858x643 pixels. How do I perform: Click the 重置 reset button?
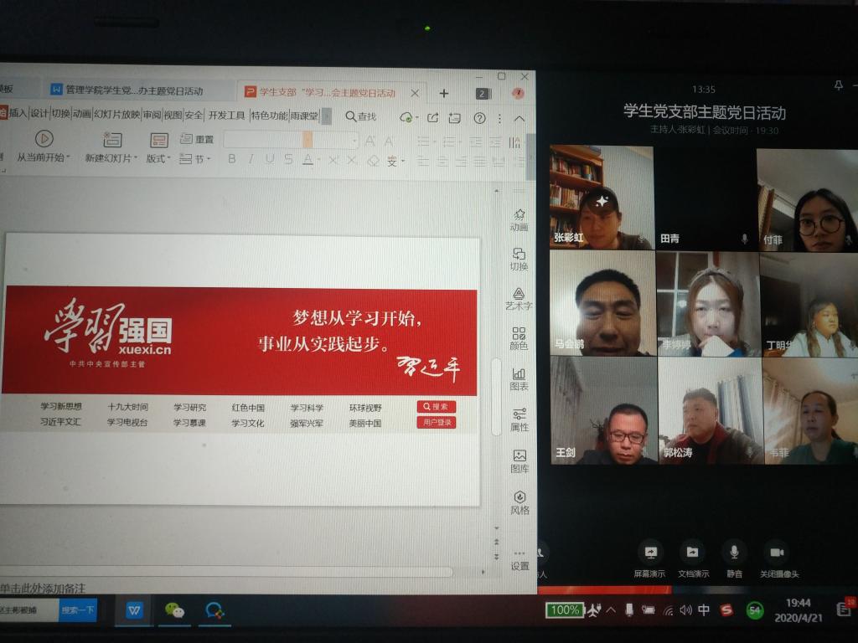(x=198, y=139)
